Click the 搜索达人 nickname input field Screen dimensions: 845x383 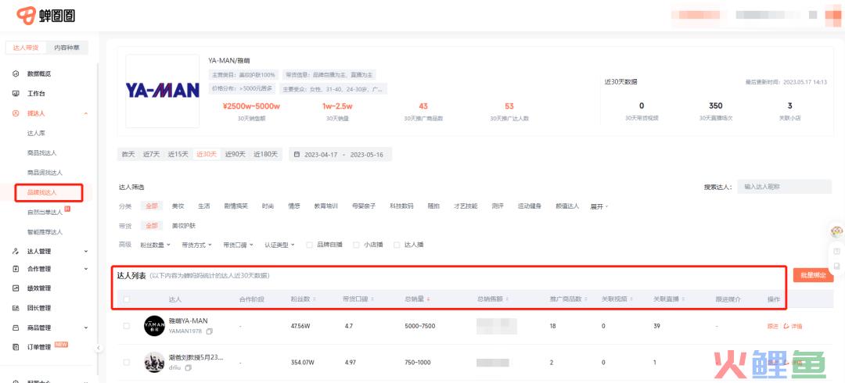784,187
